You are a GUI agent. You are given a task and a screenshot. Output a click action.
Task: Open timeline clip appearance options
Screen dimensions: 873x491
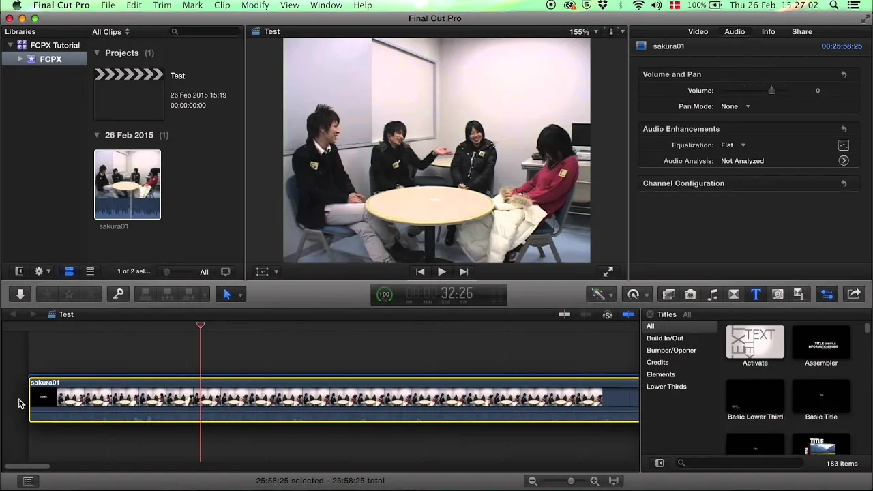click(x=614, y=481)
